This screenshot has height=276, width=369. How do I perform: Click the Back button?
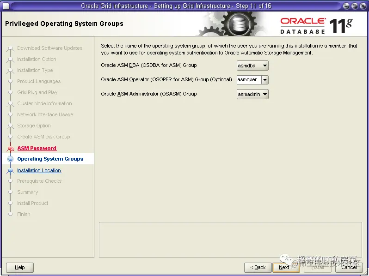[258, 267]
